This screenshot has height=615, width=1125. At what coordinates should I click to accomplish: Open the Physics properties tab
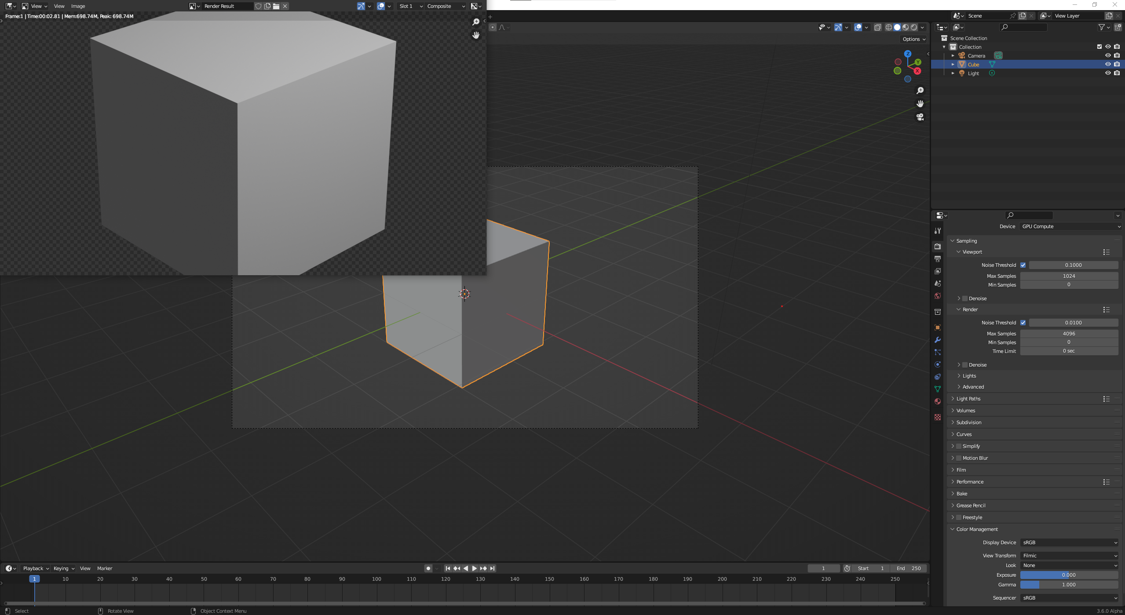click(938, 364)
